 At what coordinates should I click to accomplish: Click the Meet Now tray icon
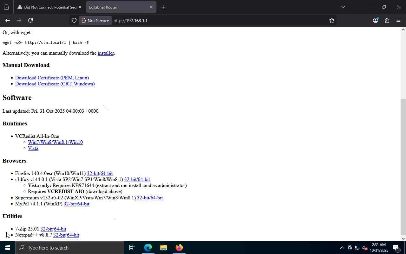click(350, 248)
